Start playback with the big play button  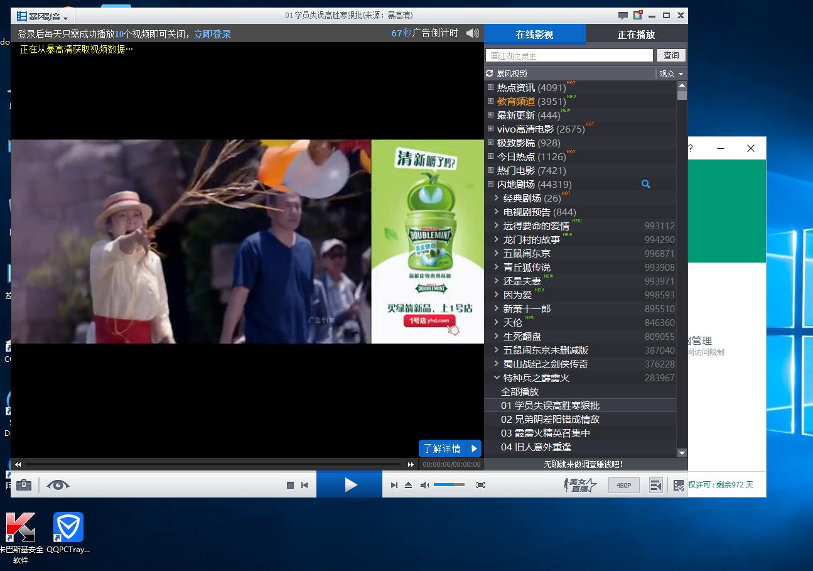coord(350,484)
